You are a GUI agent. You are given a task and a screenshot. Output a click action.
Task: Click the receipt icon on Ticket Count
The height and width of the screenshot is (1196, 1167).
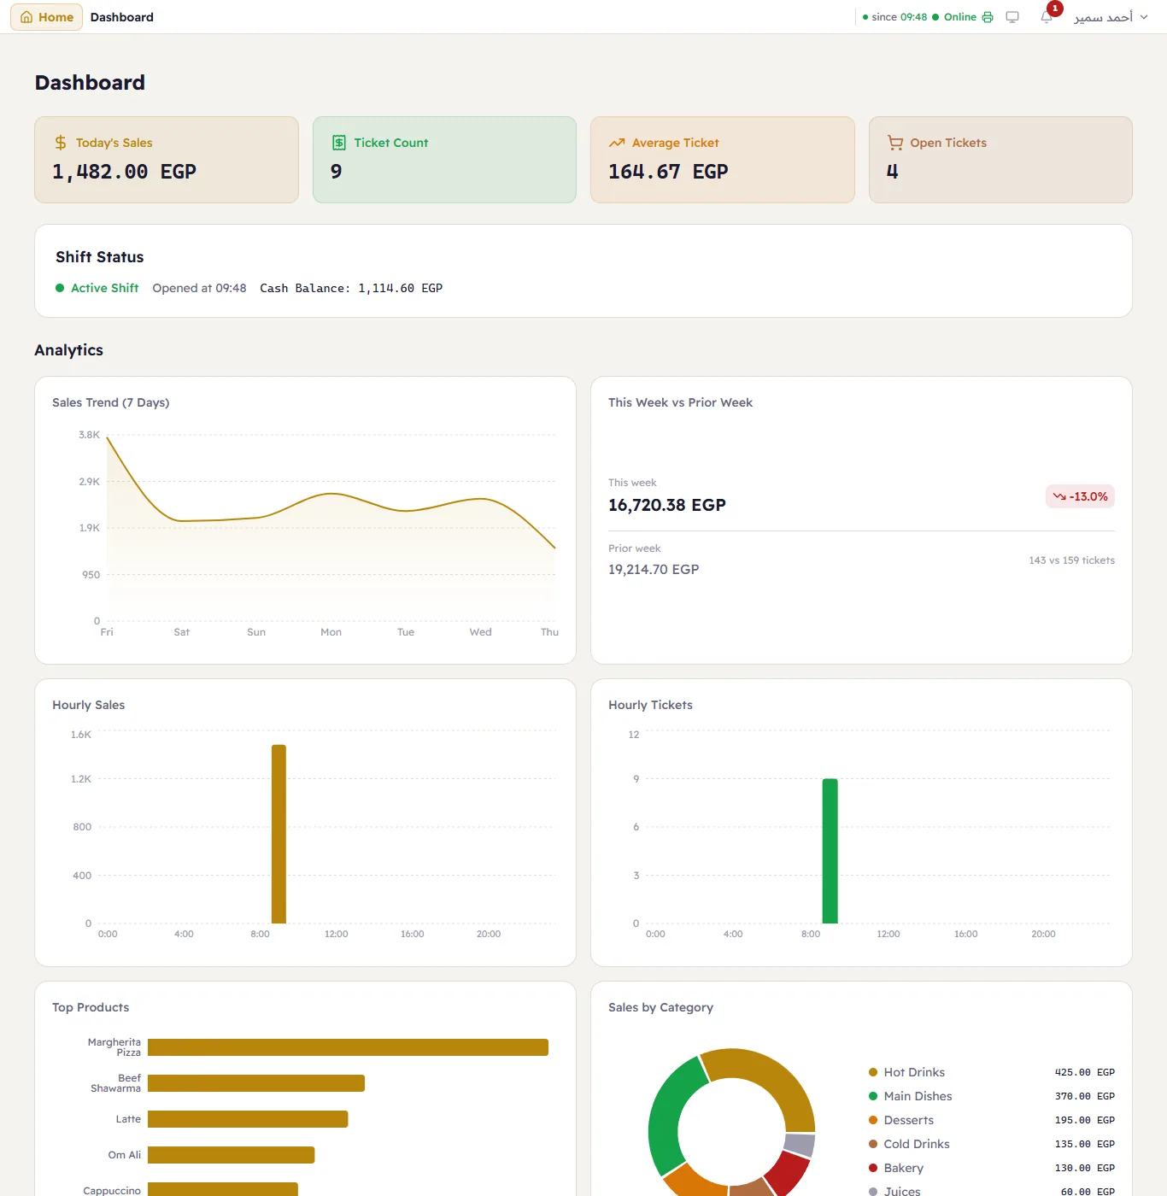tap(339, 143)
